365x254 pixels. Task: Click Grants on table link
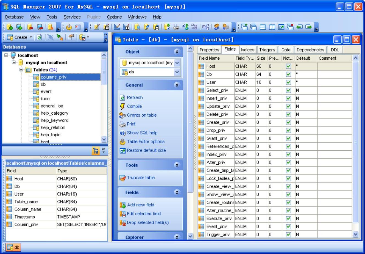[x=142, y=115]
